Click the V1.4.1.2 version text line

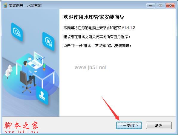99,28
